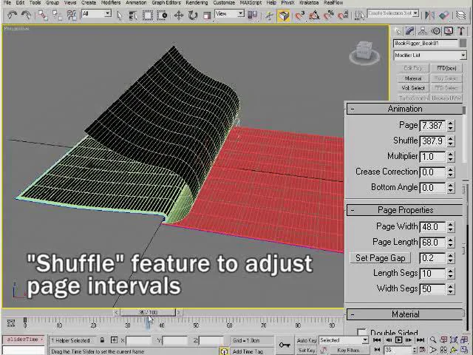Open the Hierarchy tab in the command panel
The height and width of the screenshot is (355, 473).
[x=423, y=31]
